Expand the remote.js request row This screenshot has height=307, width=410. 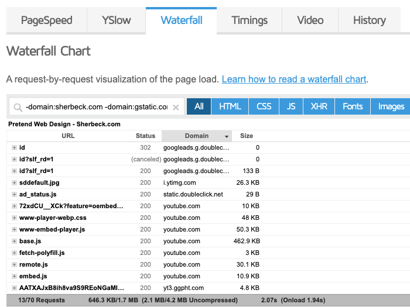coord(14,265)
